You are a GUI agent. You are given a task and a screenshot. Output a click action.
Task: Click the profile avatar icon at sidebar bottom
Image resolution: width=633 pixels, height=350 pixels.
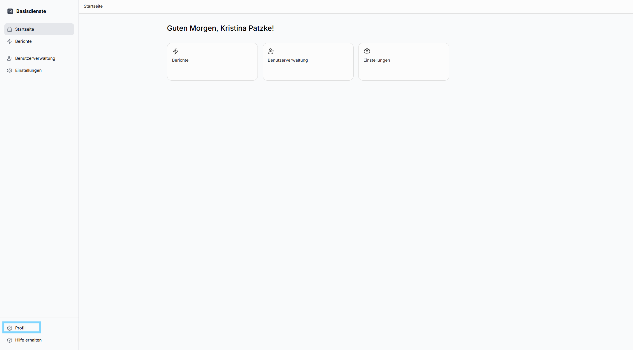pyautogui.click(x=10, y=328)
